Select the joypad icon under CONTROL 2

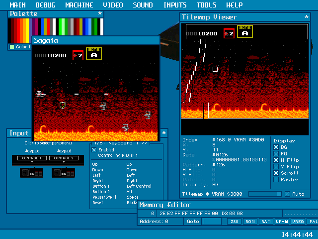(x=63, y=173)
